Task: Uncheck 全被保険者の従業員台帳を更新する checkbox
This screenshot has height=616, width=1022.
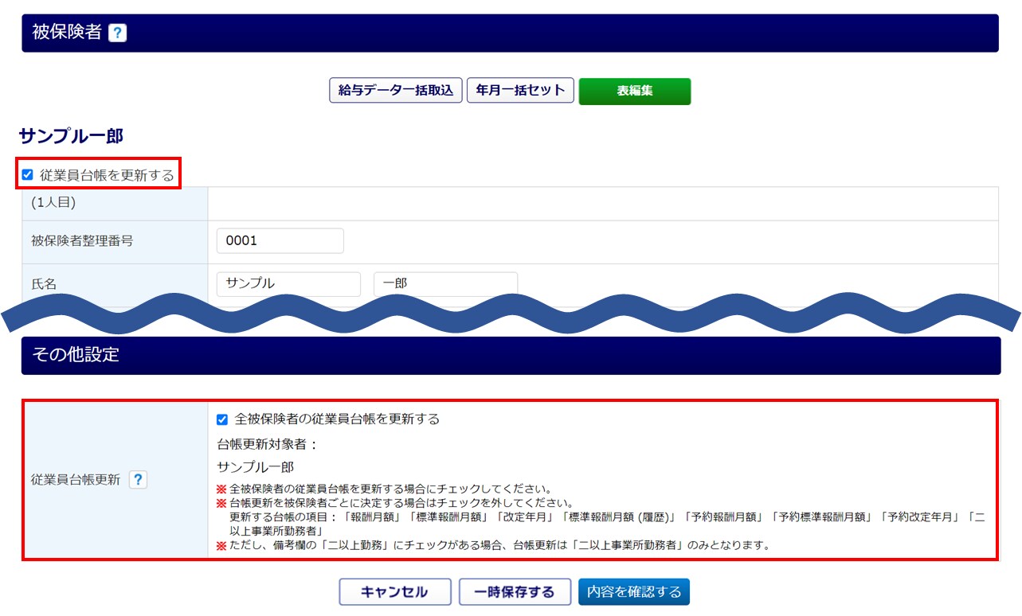Action: (x=222, y=419)
